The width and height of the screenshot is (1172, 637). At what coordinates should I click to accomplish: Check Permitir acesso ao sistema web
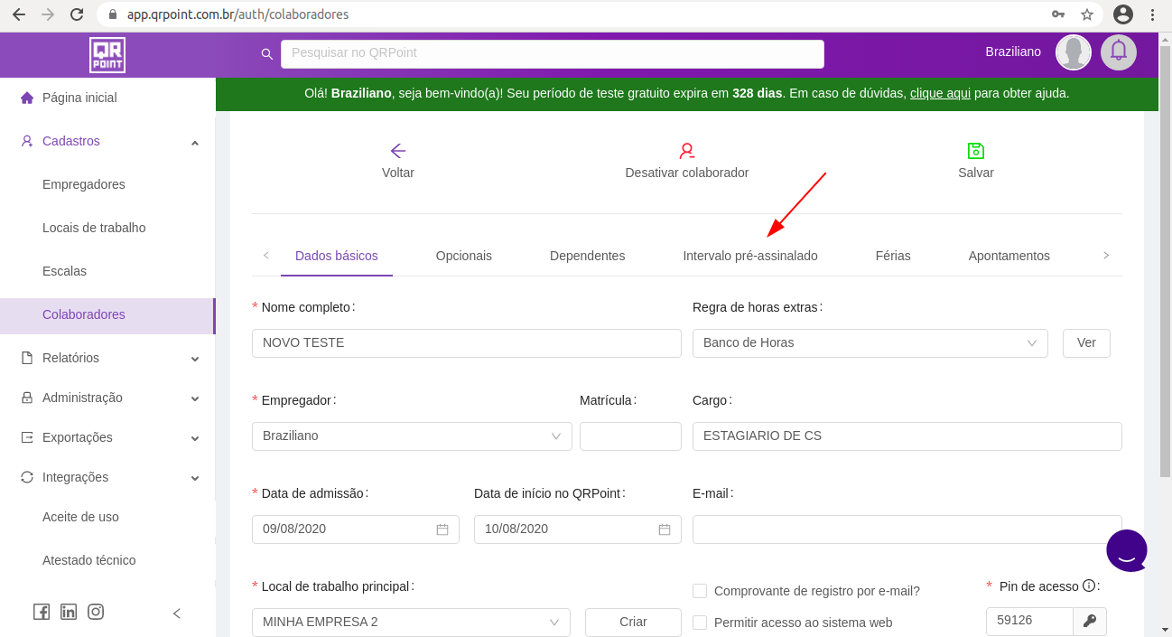[700, 623]
